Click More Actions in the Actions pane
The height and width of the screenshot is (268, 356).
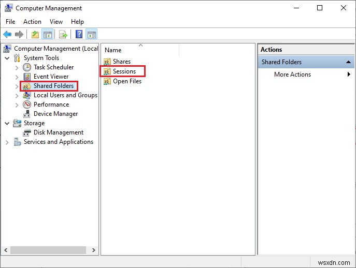[292, 75]
